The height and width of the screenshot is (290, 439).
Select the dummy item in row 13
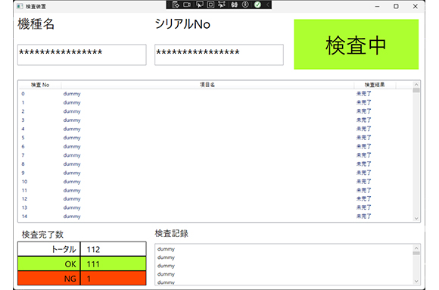tap(72, 208)
